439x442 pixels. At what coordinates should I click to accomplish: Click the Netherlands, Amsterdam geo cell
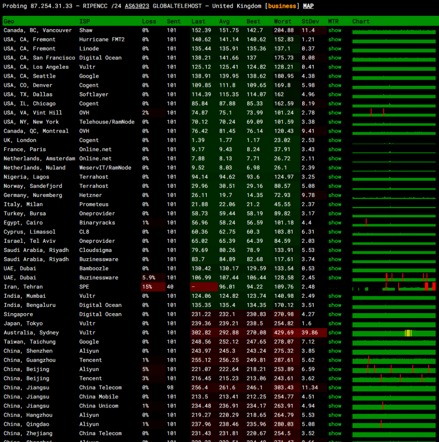tap(39, 158)
